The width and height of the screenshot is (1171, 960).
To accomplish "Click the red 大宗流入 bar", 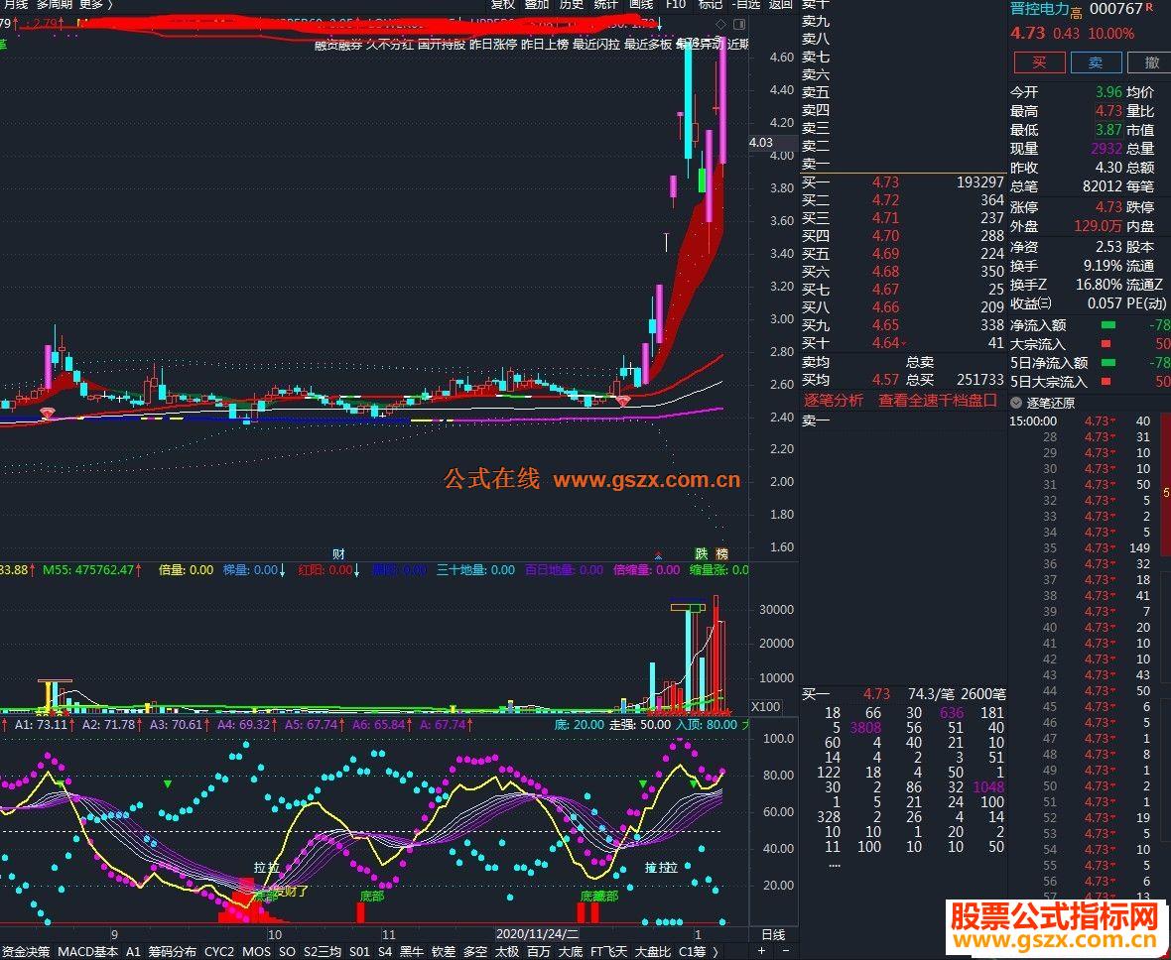I will [x=1106, y=344].
